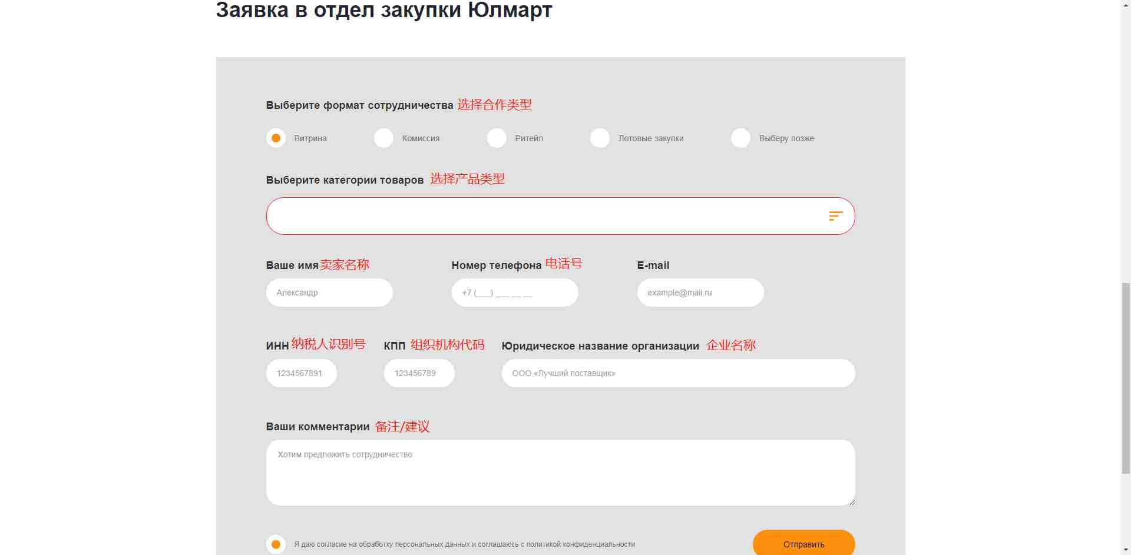1131x555 pixels.
Task: Click the comments area resize grip
Action: tap(852, 502)
